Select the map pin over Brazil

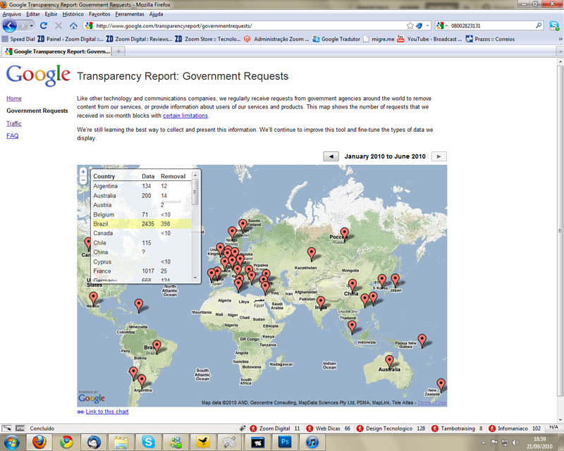coord(157,347)
